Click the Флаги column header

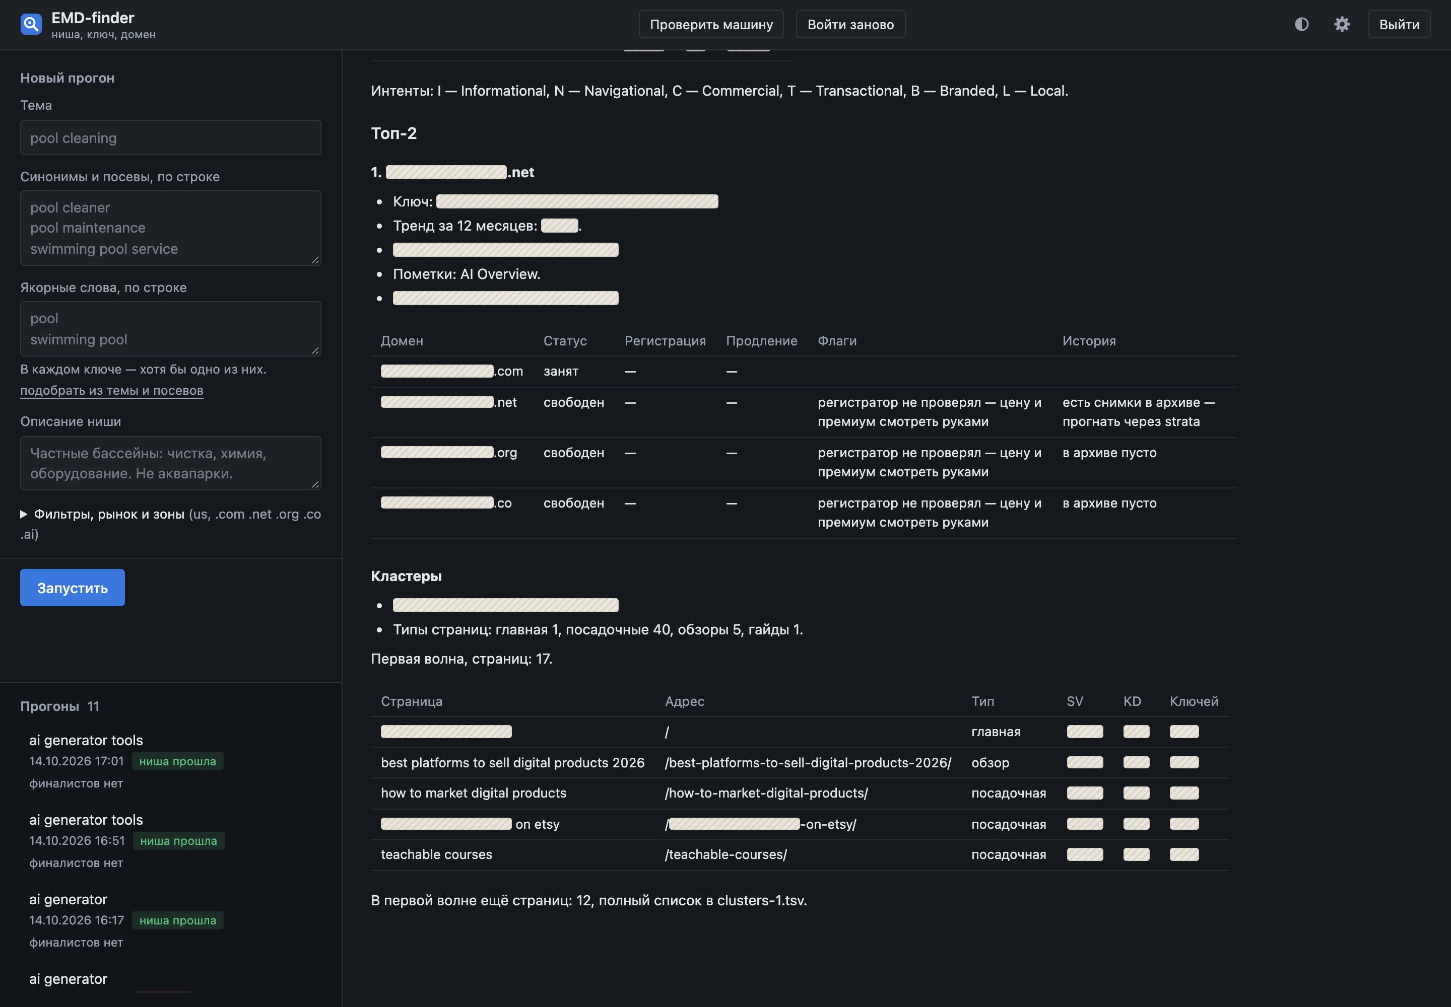pyautogui.click(x=837, y=341)
